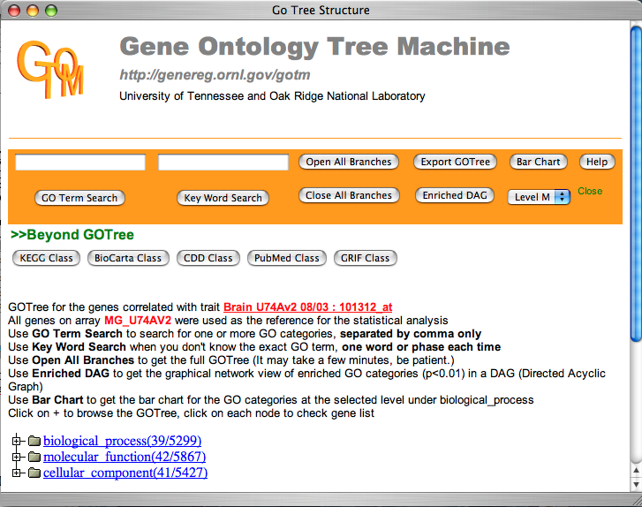Click the Help button

tap(596, 162)
